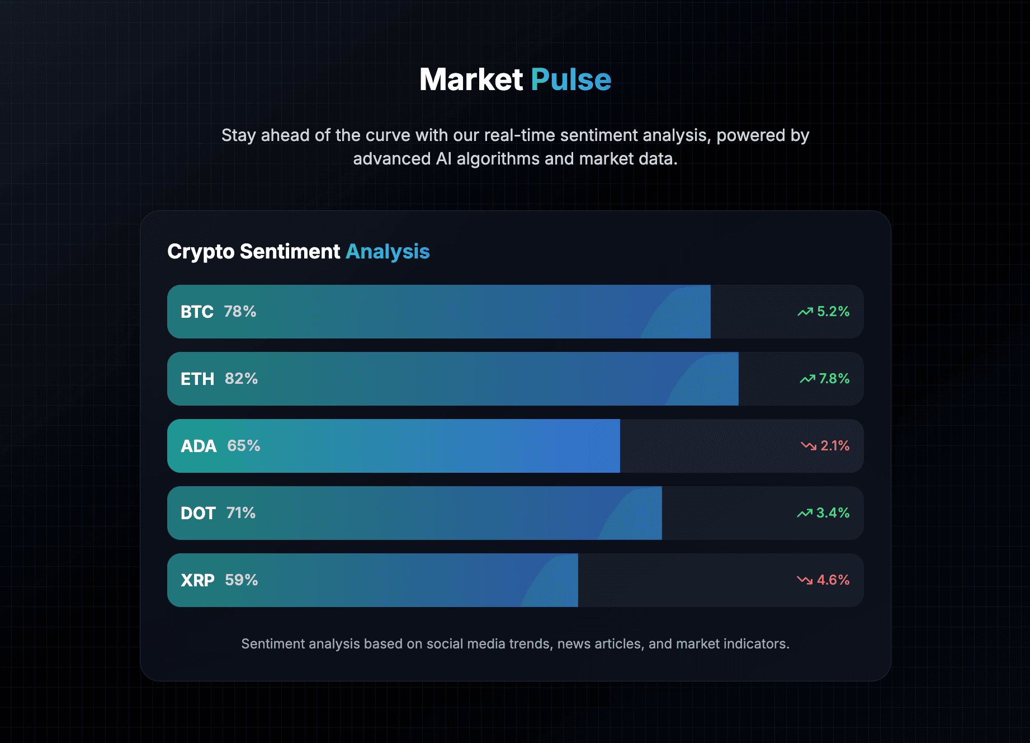Click the Market Pulse heading

pos(515,79)
